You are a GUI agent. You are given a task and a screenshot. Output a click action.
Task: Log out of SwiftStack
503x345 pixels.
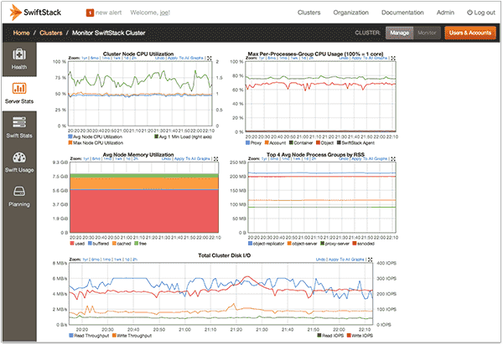coord(481,13)
